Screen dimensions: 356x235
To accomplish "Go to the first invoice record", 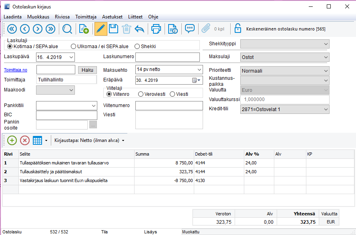I will (x=11, y=29).
